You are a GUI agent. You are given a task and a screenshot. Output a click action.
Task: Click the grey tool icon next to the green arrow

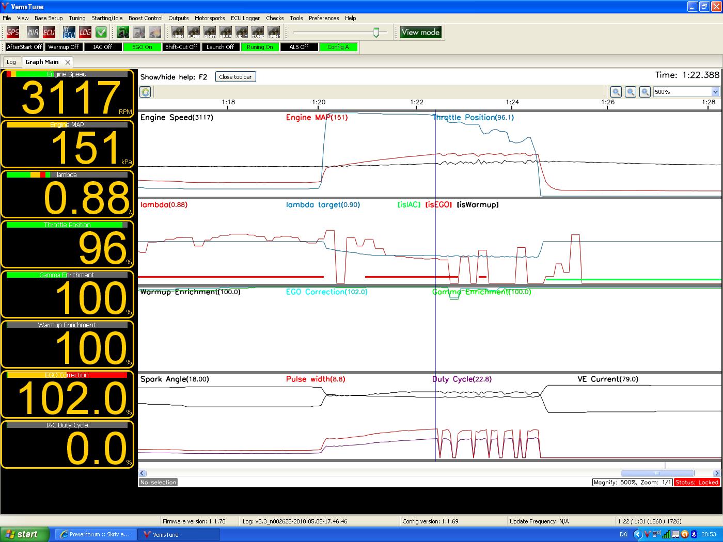[x=139, y=33]
